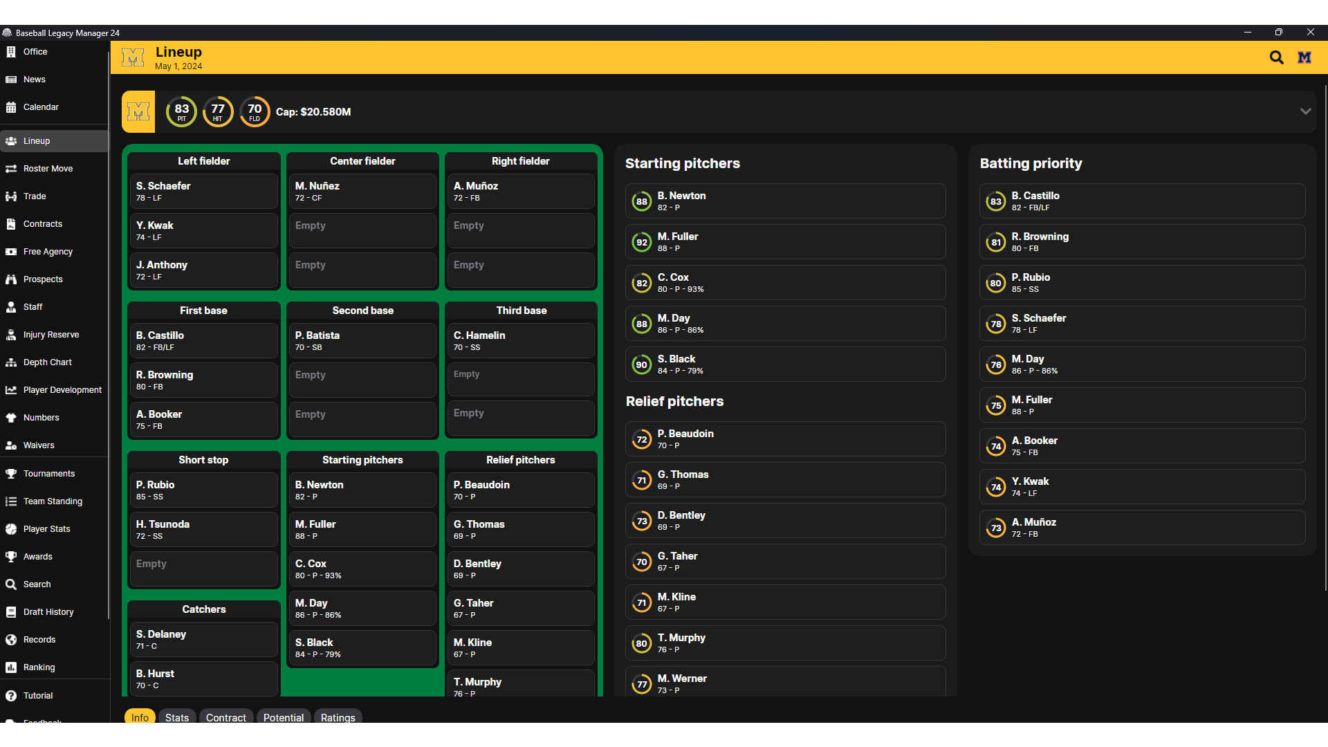Open the Office sidebar icon
Screen dimensions: 1328x747
coord(11,52)
